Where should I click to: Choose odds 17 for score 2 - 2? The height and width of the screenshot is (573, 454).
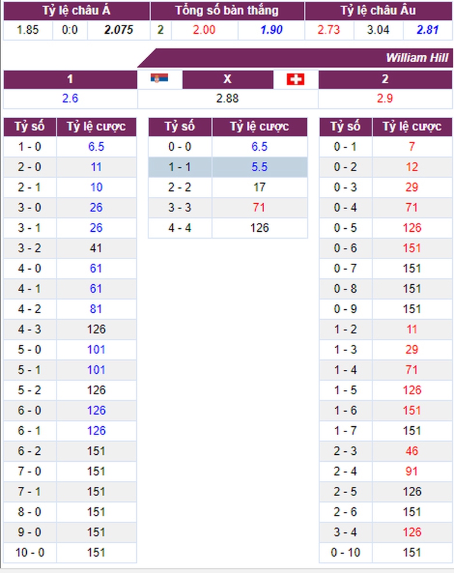[x=260, y=188]
